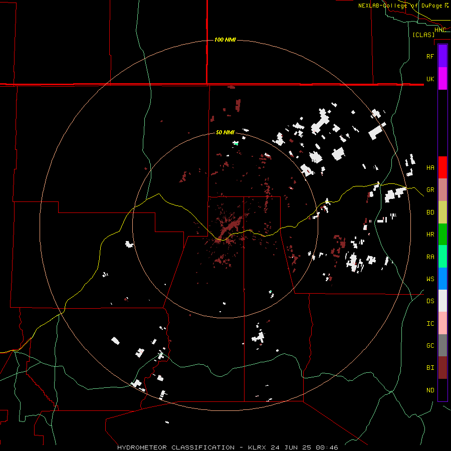Click the UK magenta legend color swatch
Image resolution: width=451 pixels, height=451 pixels.
click(x=442, y=79)
